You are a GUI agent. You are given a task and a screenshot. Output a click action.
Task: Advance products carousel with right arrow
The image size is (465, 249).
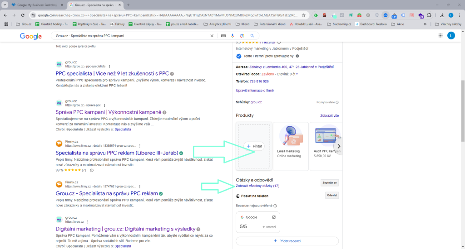[x=339, y=146]
